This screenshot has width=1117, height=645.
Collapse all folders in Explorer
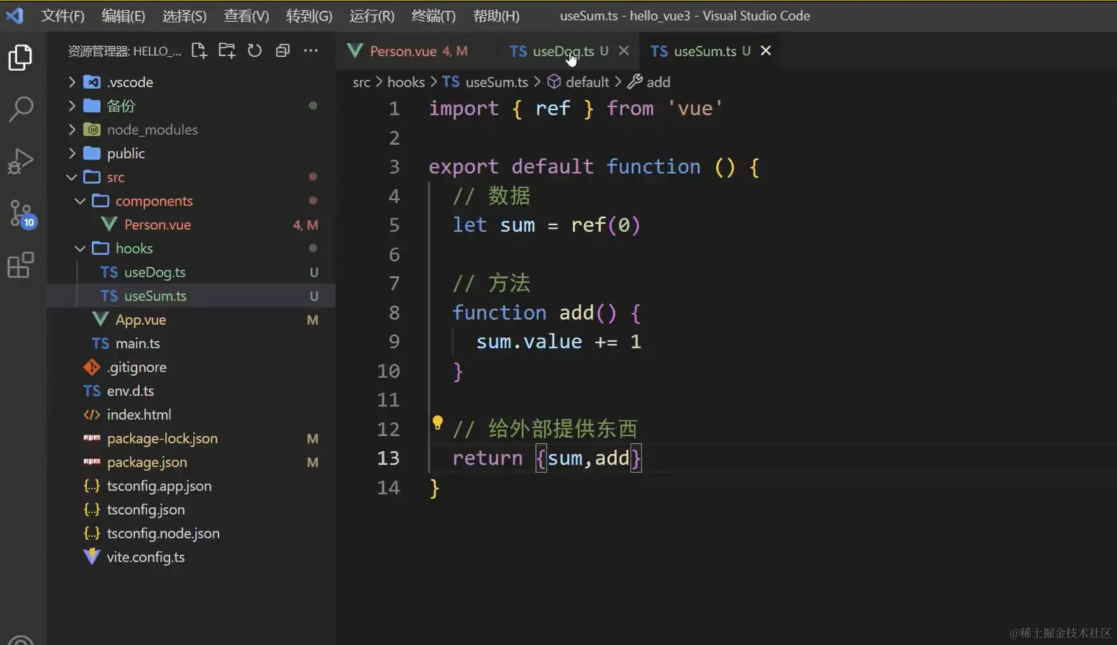click(283, 51)
